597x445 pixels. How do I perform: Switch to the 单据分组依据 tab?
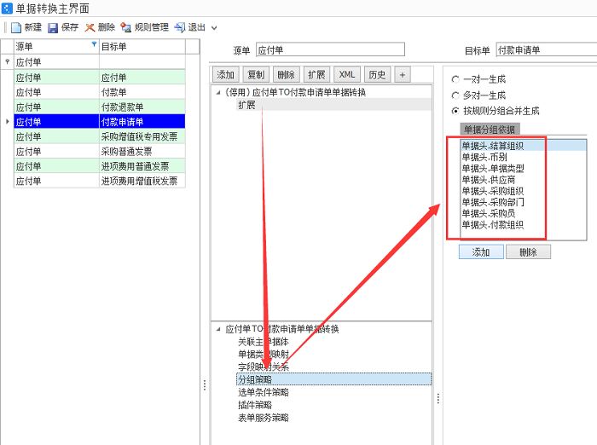490,130
